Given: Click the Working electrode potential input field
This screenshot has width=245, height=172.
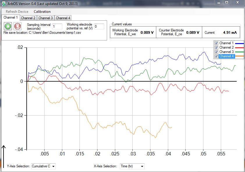Looking at the screenshot, I should [x=99, y=26].
